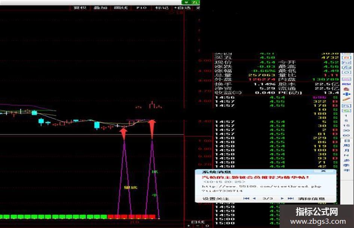Screen dimensions: 354x228
Task: Select the 季 quarterly period
Action: pyautogui.click(x=347, y=165)
